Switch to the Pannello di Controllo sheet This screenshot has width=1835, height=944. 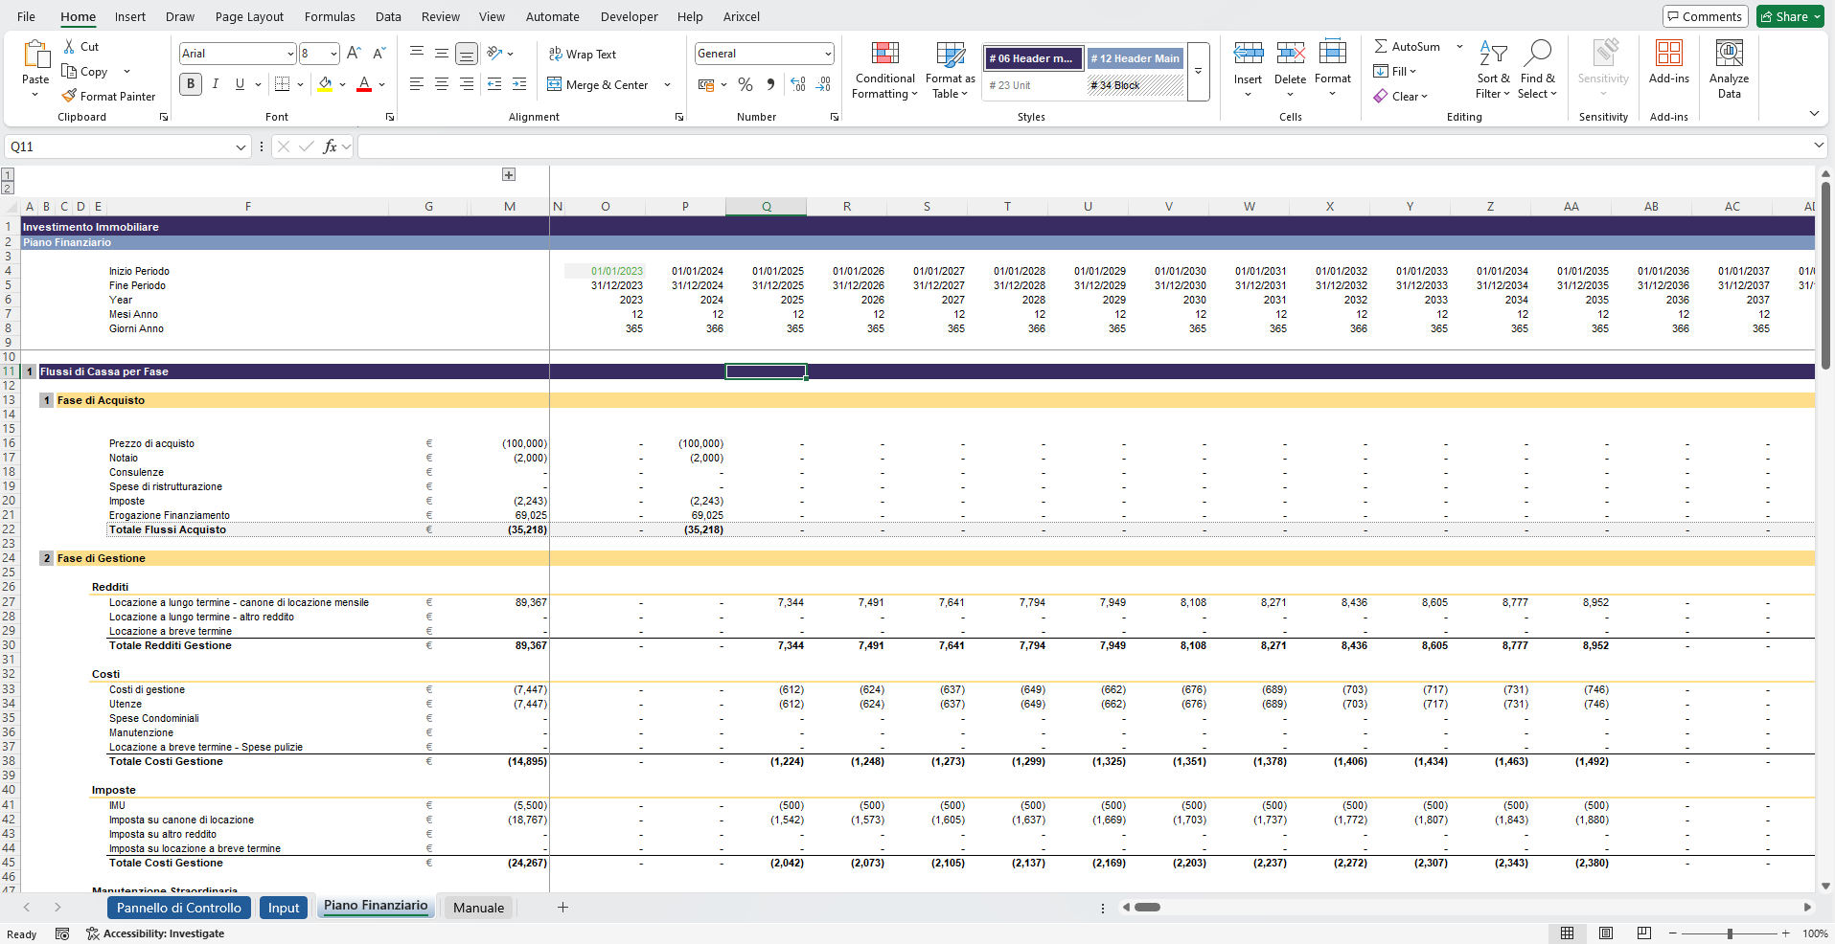click(x=179, y=908)
